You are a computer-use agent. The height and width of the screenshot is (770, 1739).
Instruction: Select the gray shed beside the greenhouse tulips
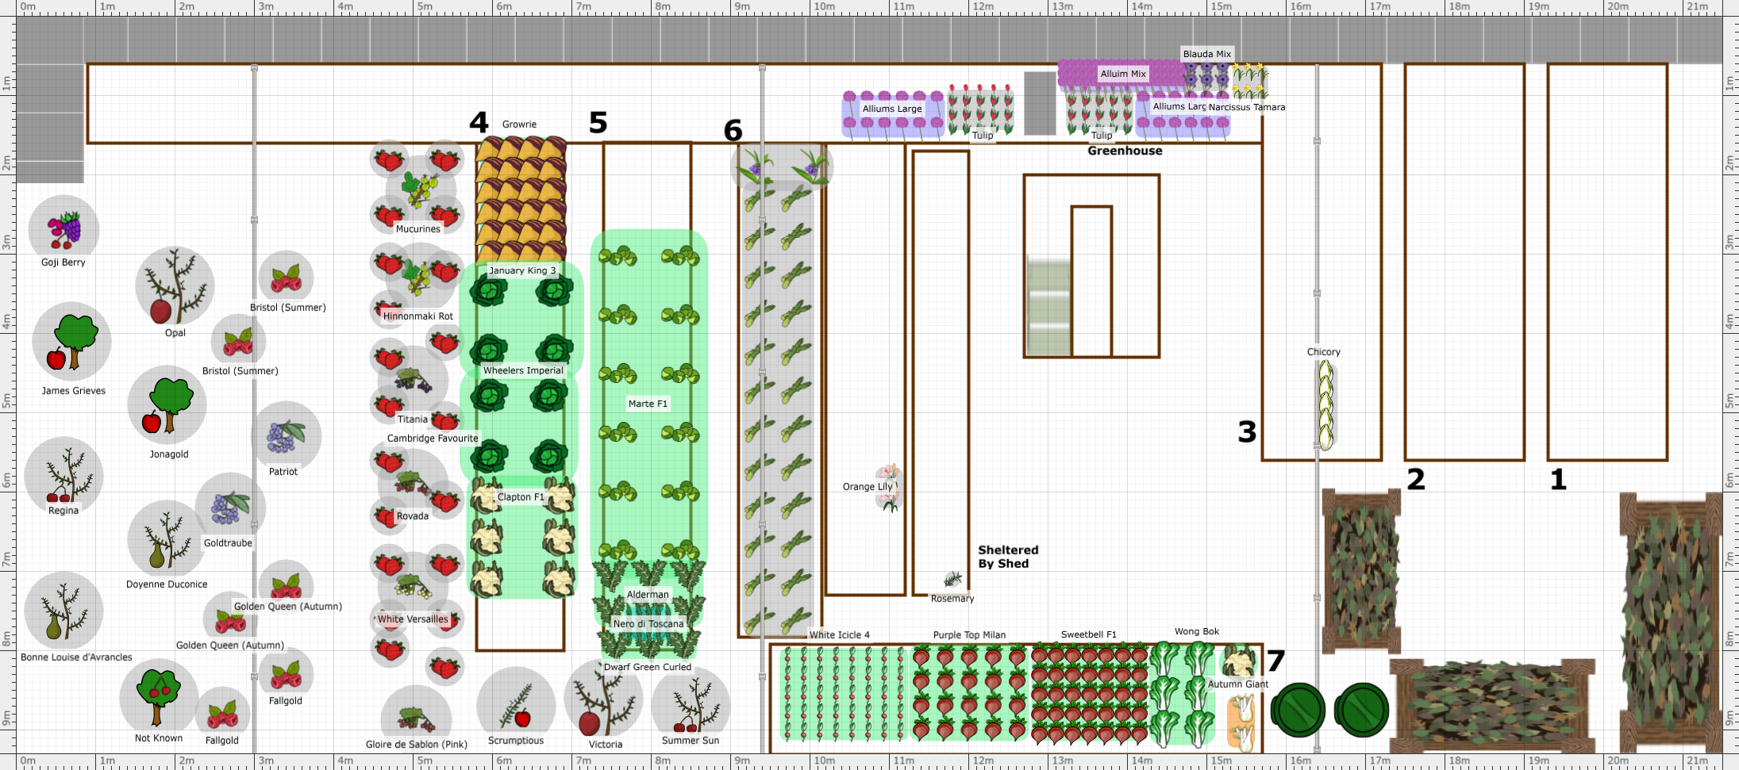click(x=1040, y=103)
